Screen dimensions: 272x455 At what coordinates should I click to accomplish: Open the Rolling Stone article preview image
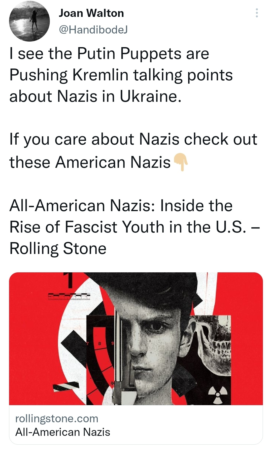tap(136, 339)
